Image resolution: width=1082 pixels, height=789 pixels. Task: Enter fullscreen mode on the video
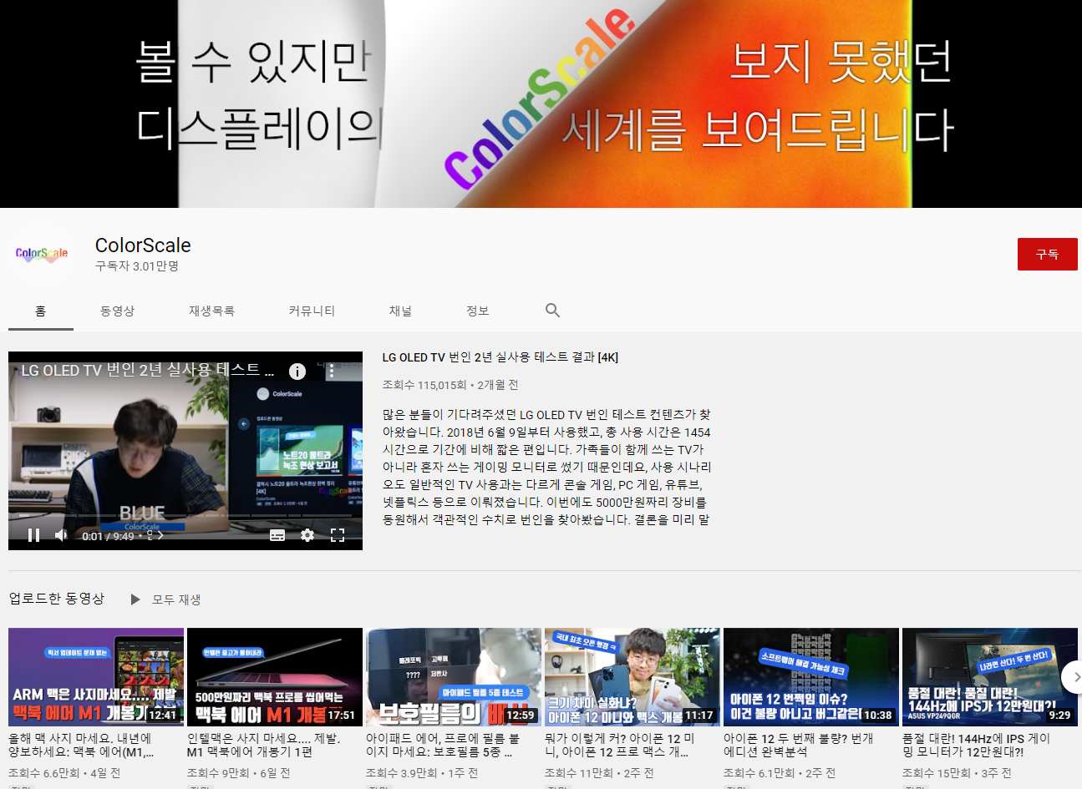(x=338, y=535)
